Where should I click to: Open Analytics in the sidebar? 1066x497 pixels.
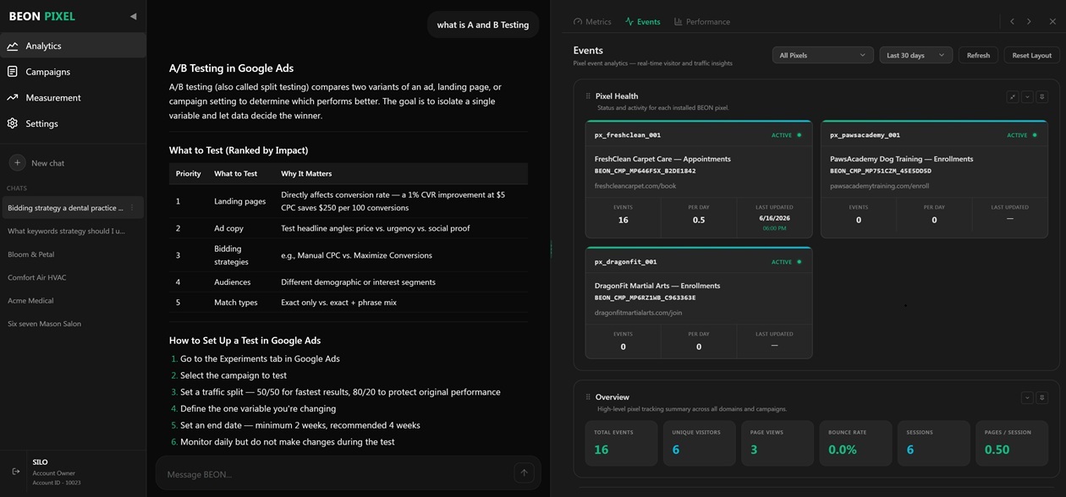73,46
